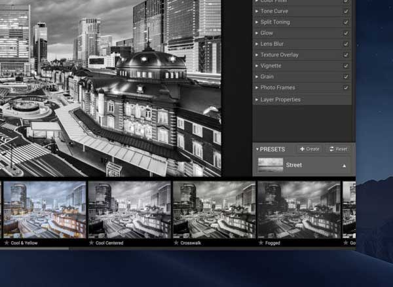393x287 pixels.
Task: Favorite the Cool Centered preset star
Action: point(92,242)
